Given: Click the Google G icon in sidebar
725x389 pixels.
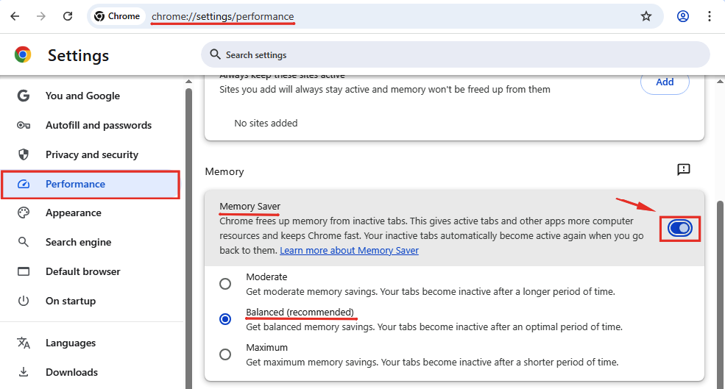Looking at the screenshot, I should pyautogui.click(x=23, y=96).
